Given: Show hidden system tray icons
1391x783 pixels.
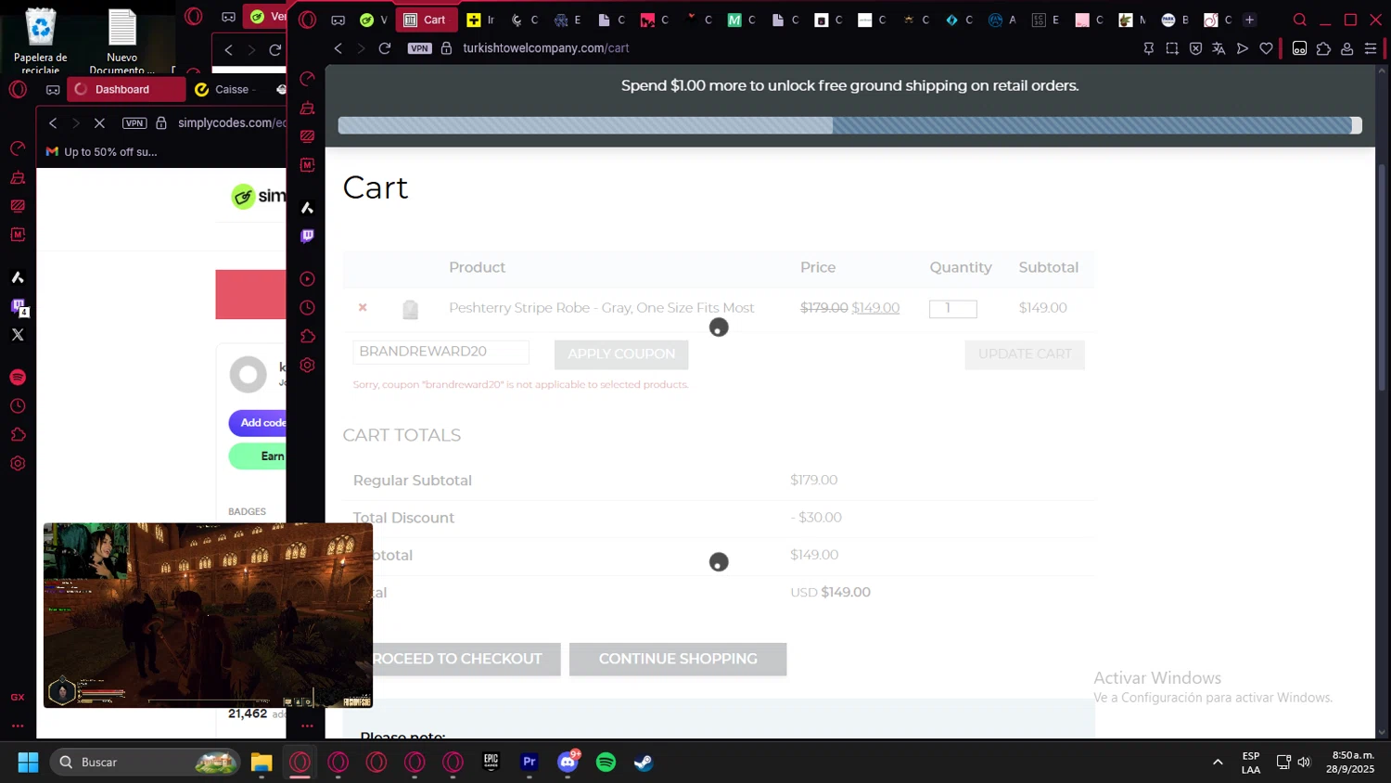Looking at the screenshot, I should (1218, 763).
